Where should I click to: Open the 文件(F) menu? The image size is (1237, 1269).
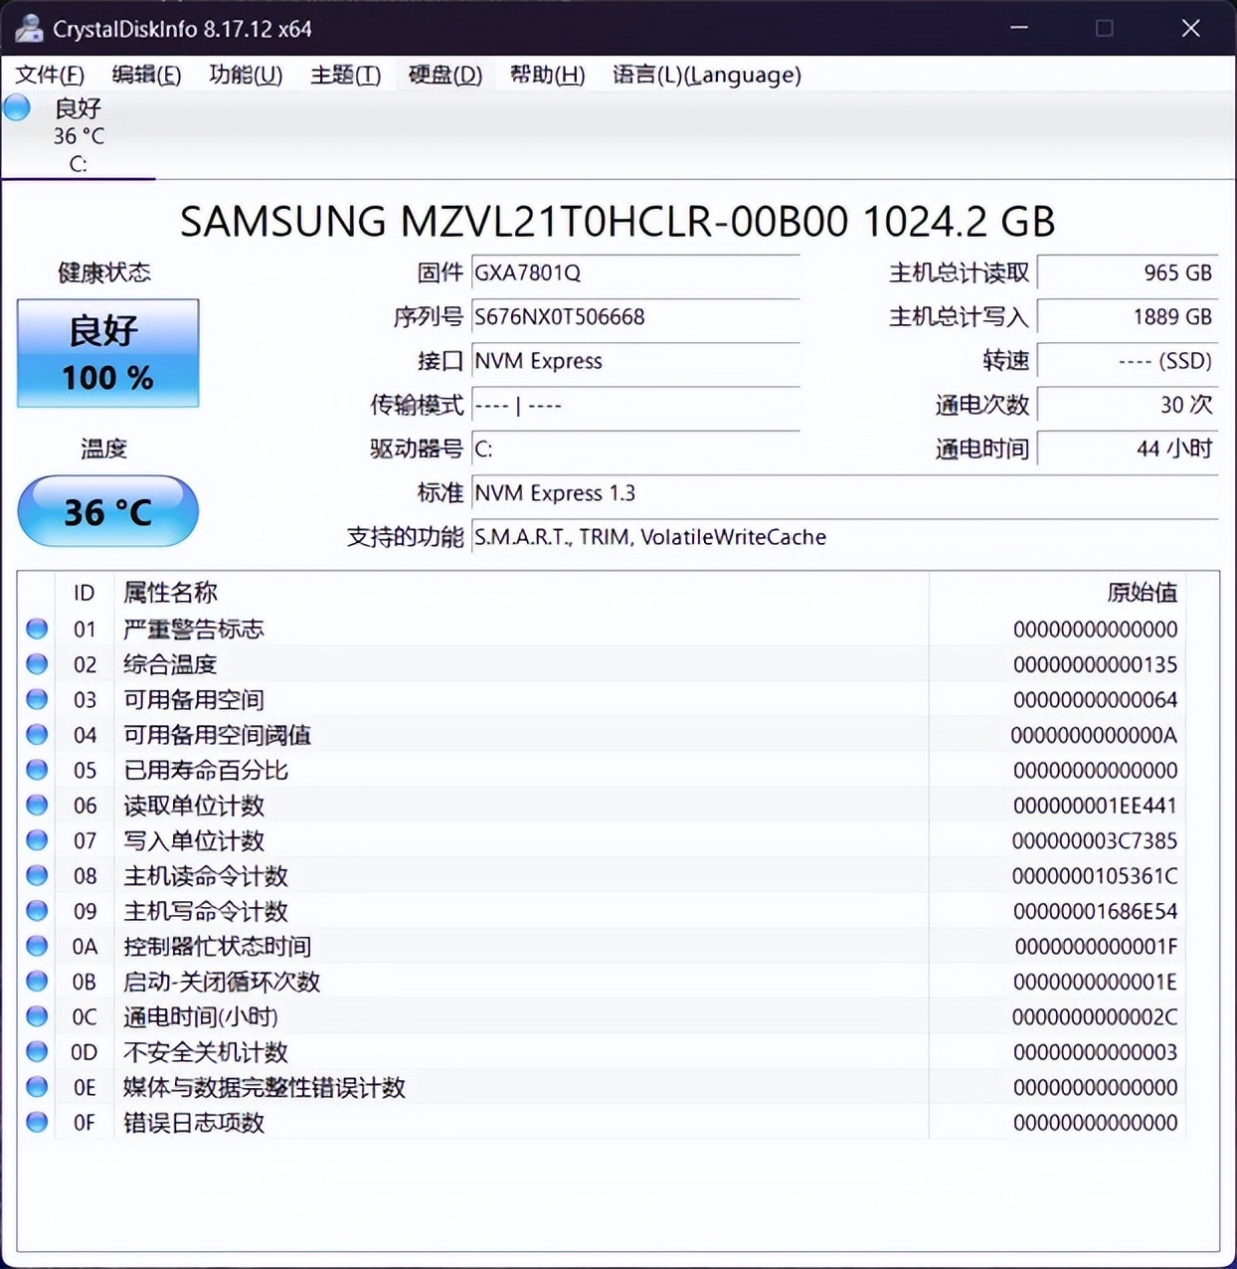pyautogui.click(x=50, y=75)
